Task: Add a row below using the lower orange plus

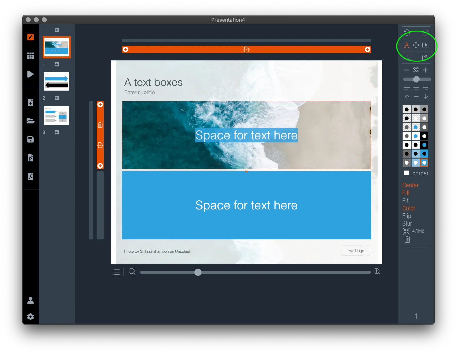Action: (x=100, y=166)
